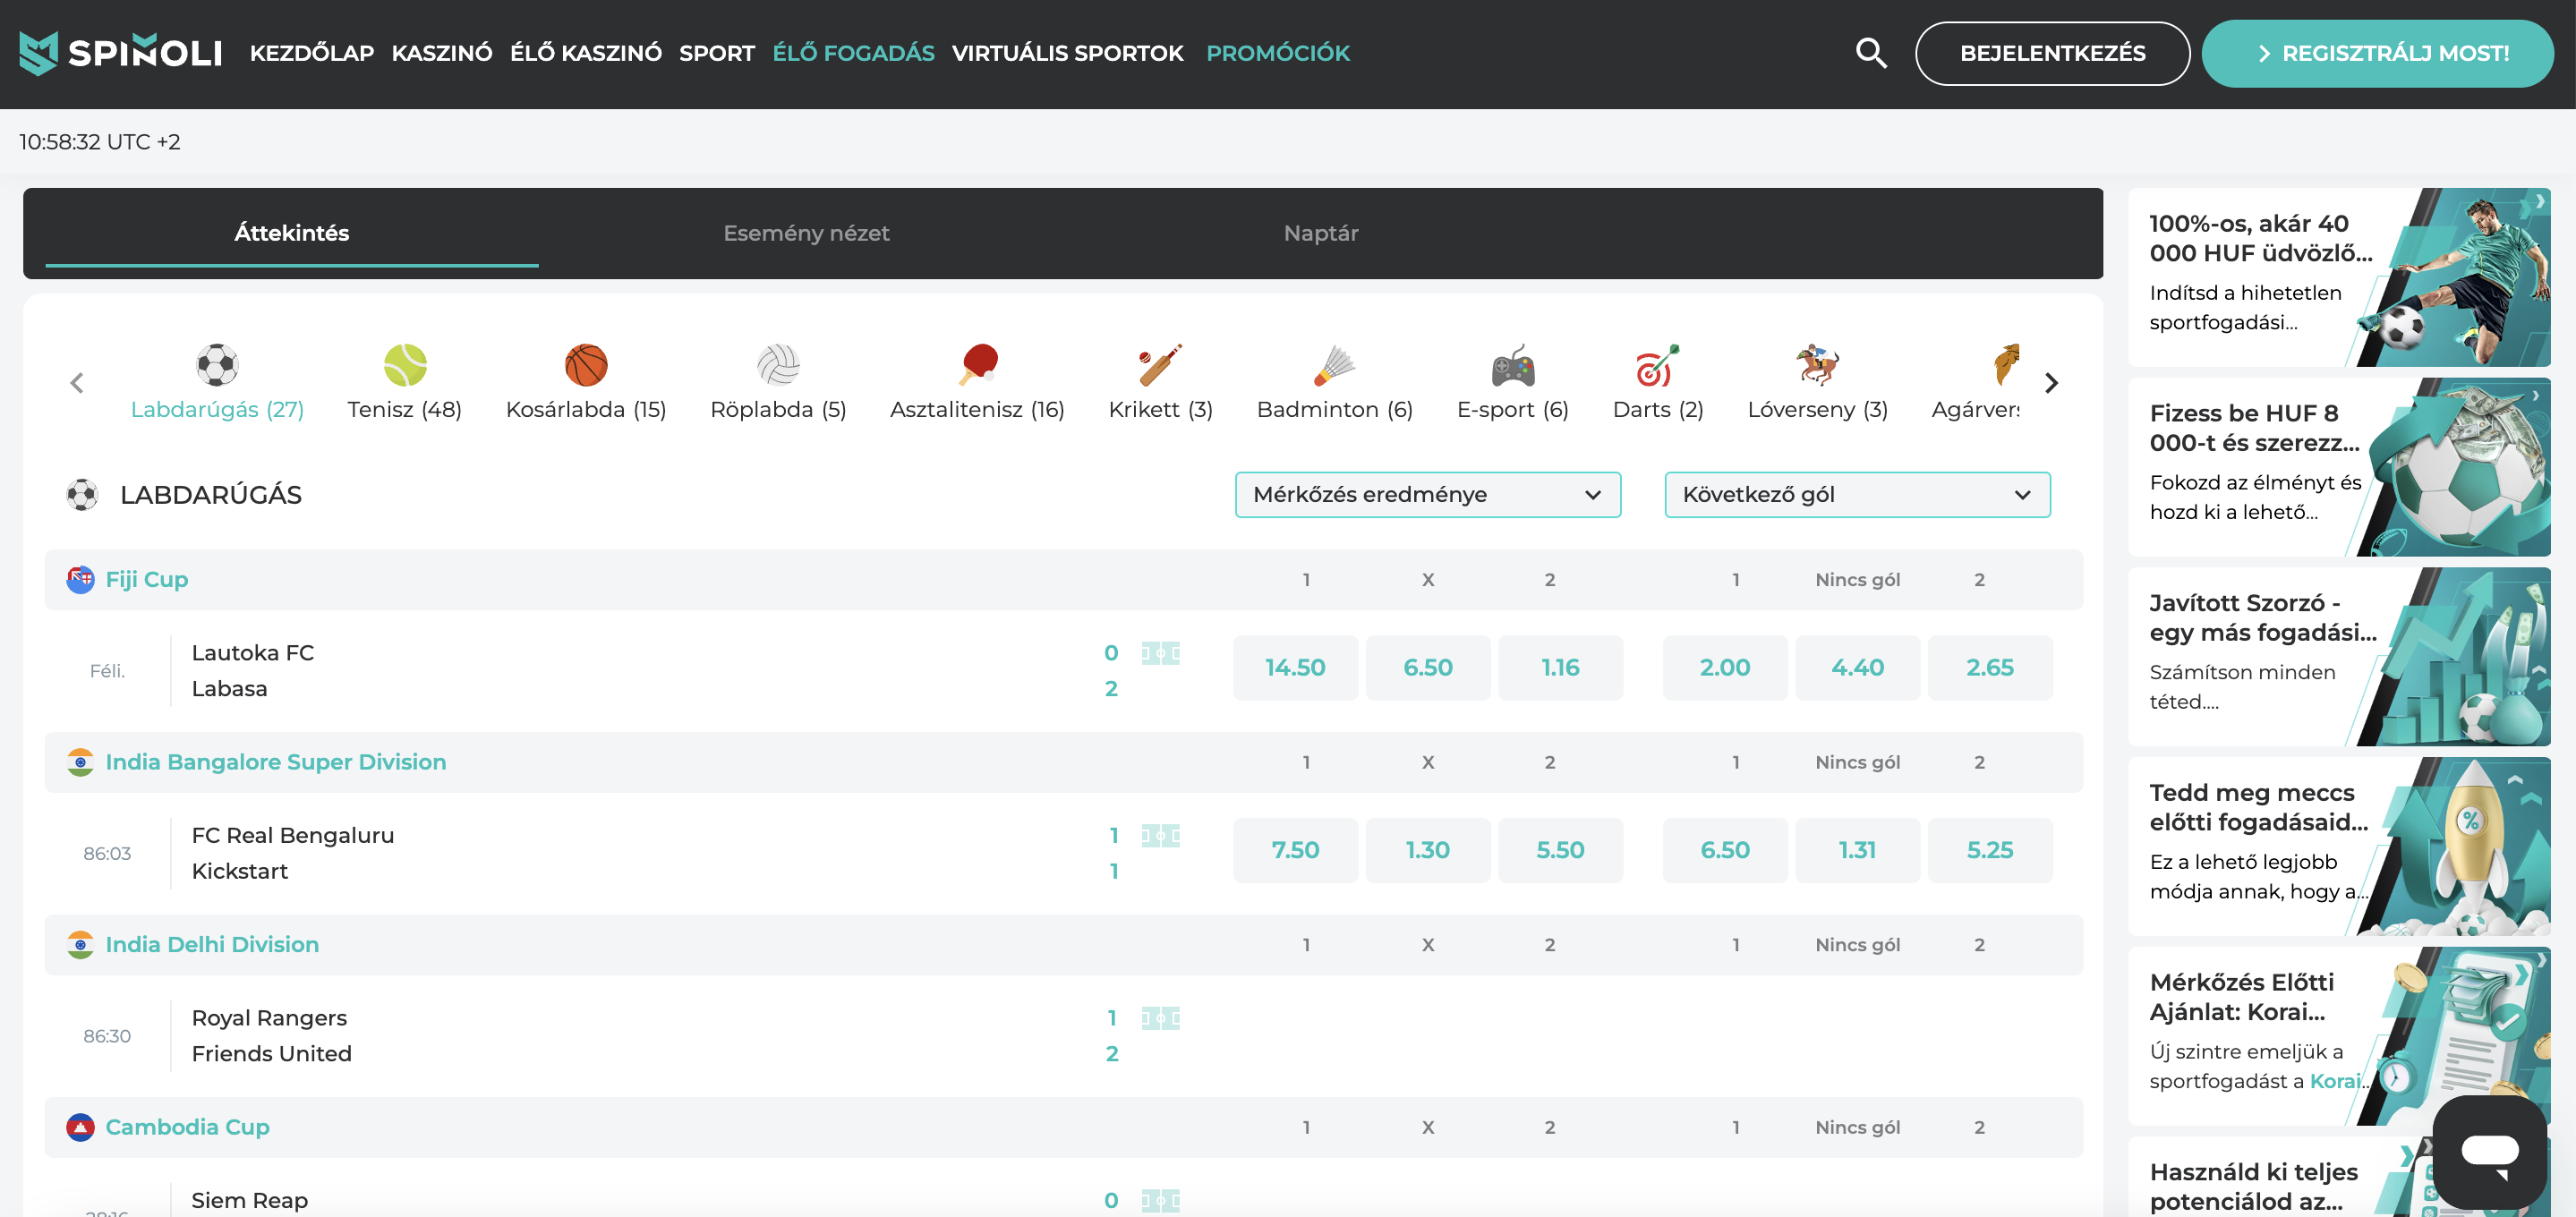Select the Kosárlabda basketball icon

586,365
